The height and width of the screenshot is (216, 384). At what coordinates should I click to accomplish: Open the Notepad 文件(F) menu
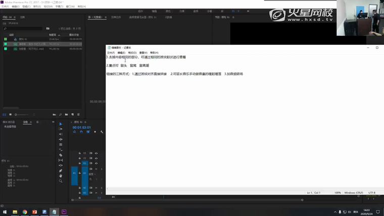pos(110,52)
